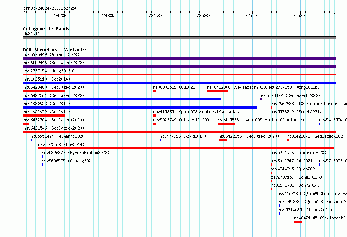This screenshot has height=237, width=347.
Task: Click the 72520k ruler position label
Action: tap(300, 16)
